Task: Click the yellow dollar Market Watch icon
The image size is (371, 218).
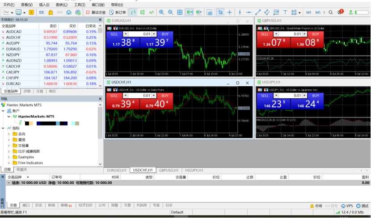Action: (31, 13)
